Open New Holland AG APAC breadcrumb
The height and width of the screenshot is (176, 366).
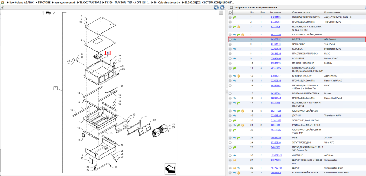[x=22, y=2]
